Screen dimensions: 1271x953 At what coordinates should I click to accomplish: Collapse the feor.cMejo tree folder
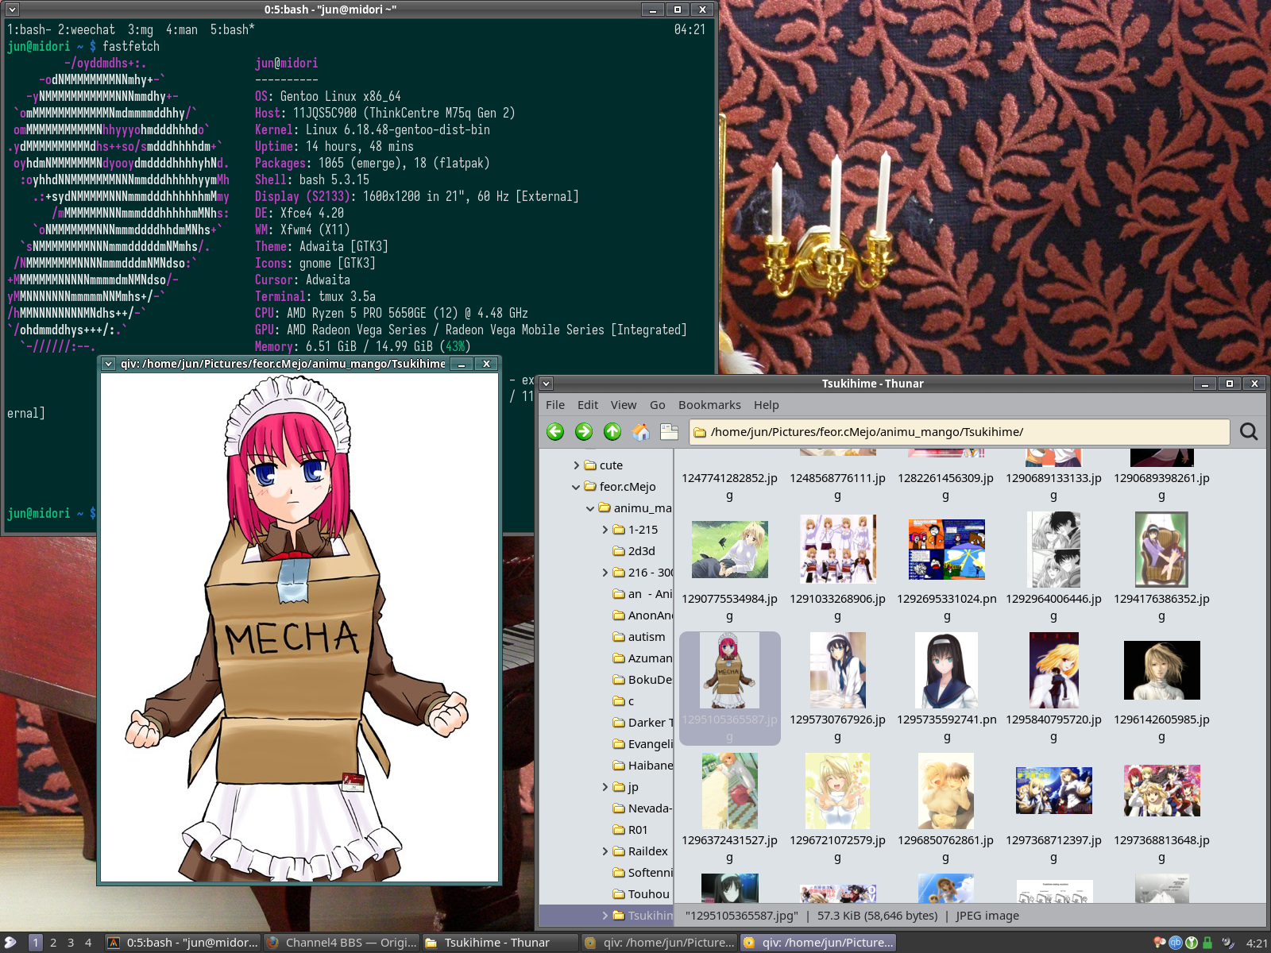click(x=576, y=487)
